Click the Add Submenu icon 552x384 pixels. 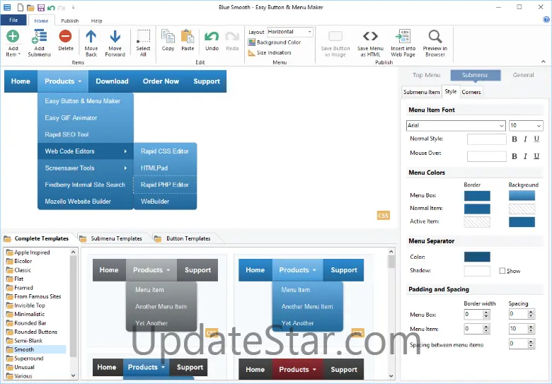click(x=39, y=37)
